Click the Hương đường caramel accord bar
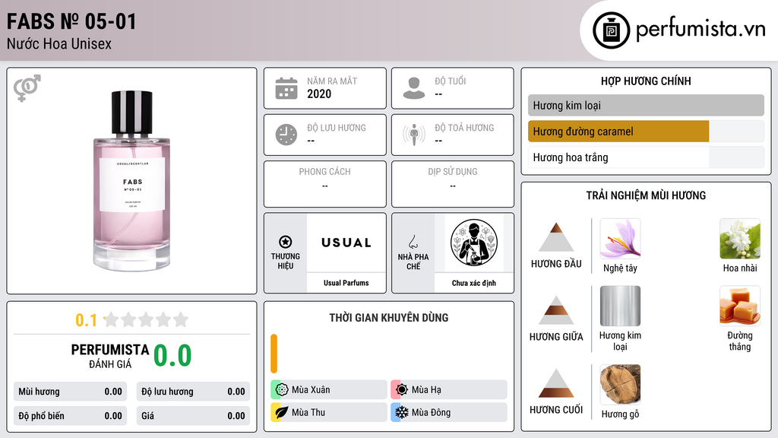This screenshot has width=778, height=438. tap(646, 132)
